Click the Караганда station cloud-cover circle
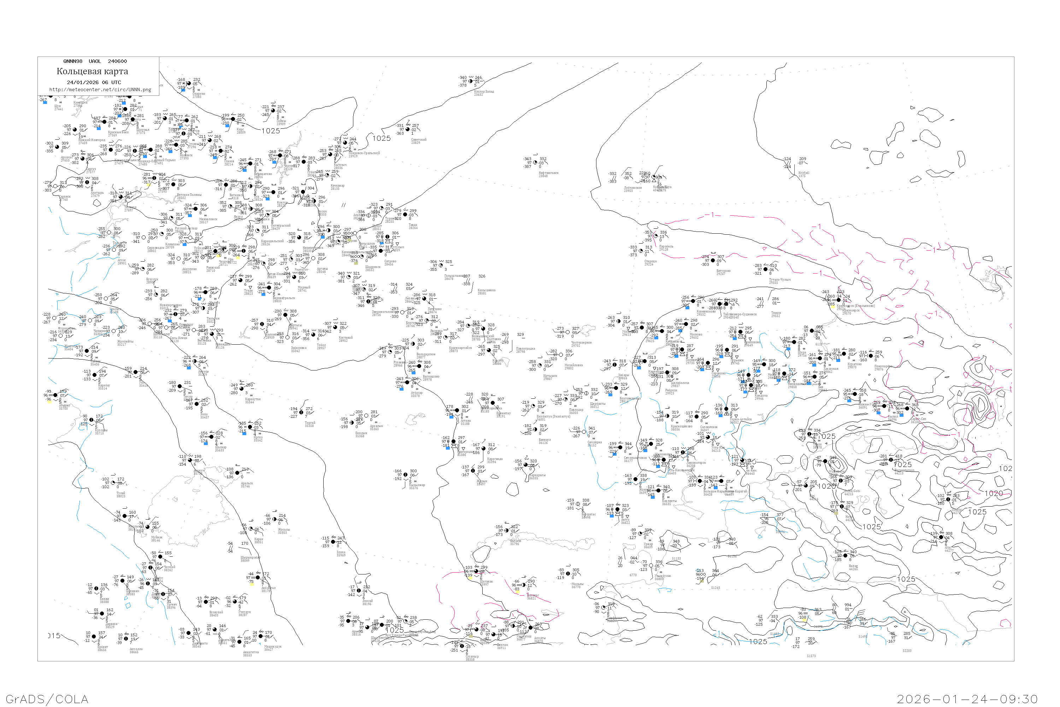1060x707 pixels. coord(484,449)
